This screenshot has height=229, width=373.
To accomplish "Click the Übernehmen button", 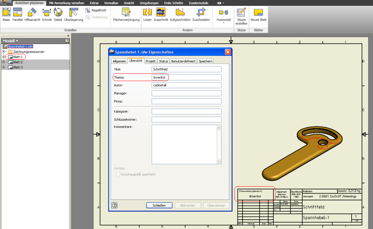I will click(216, 205).
